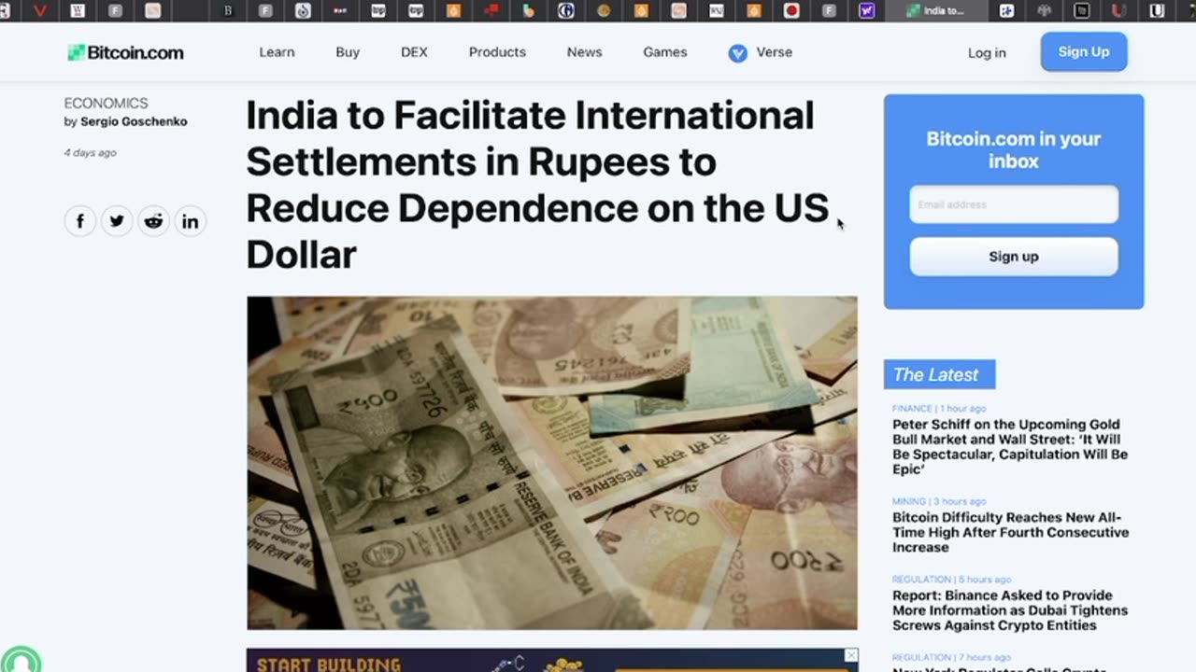The image size is (1196, 672).
Task: Go to the Bitcoin.com homepage logo
Action: [125, 52]
